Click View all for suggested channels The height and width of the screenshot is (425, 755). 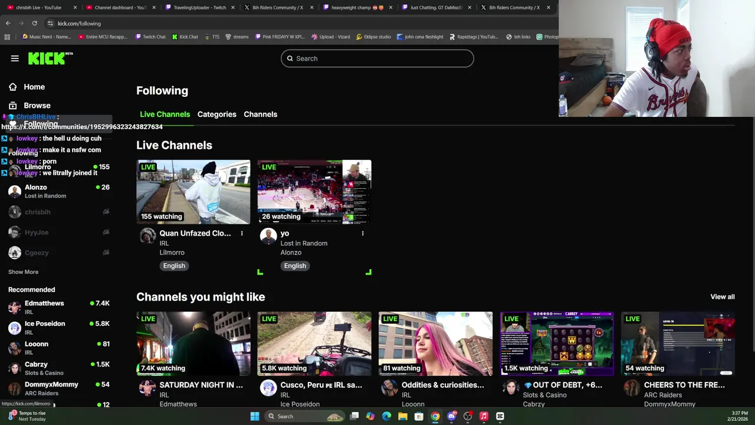click(723, 297)
